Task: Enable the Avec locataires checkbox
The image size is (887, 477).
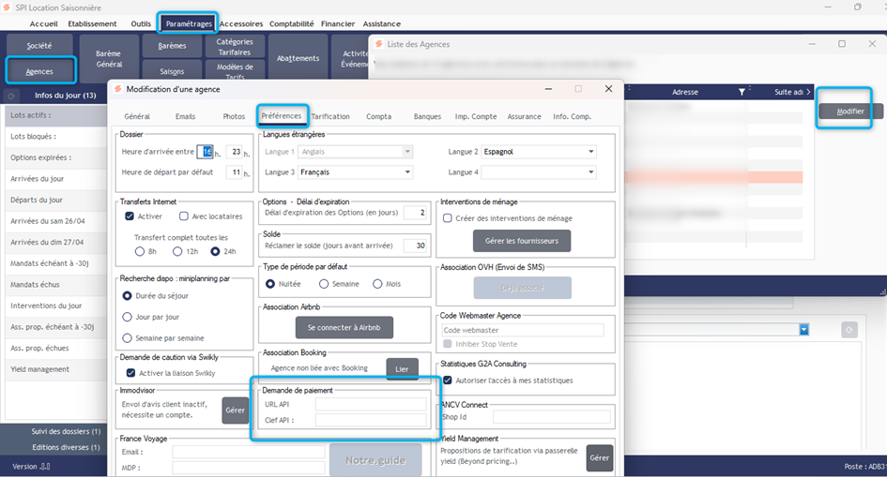Action: click(184, 216)
